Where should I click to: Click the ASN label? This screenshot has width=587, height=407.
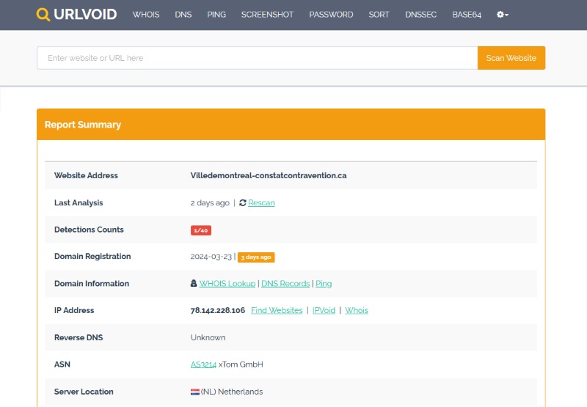tap(62, 364)
